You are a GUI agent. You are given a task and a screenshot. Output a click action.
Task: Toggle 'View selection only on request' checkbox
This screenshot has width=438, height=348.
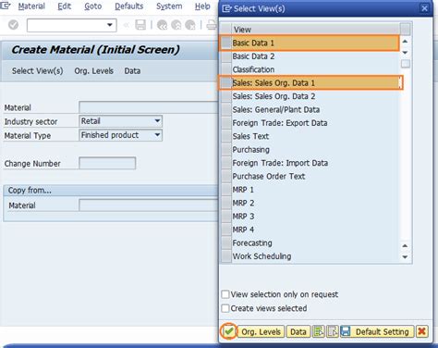[x=225, y=294]
